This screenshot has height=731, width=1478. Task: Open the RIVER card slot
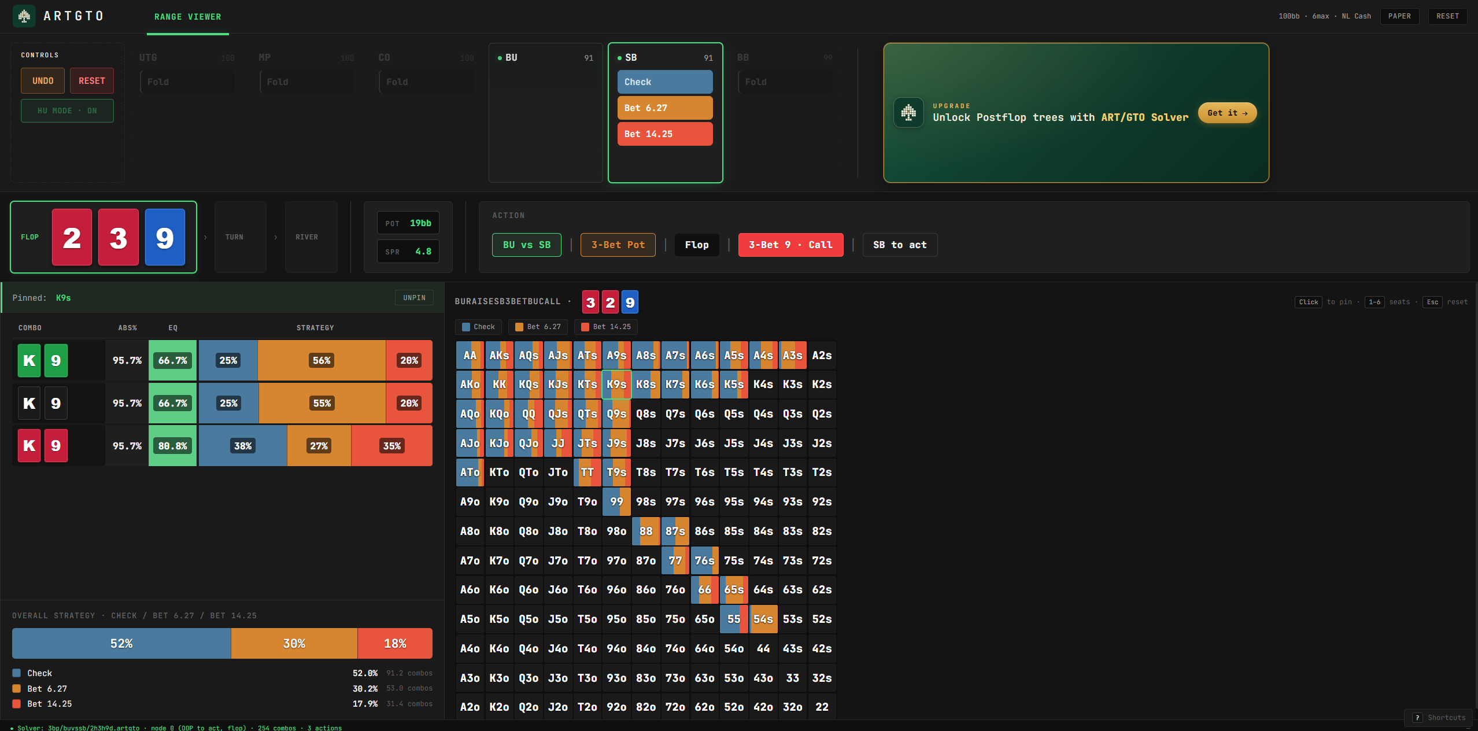pyautogui.click(x=311, y=237)
